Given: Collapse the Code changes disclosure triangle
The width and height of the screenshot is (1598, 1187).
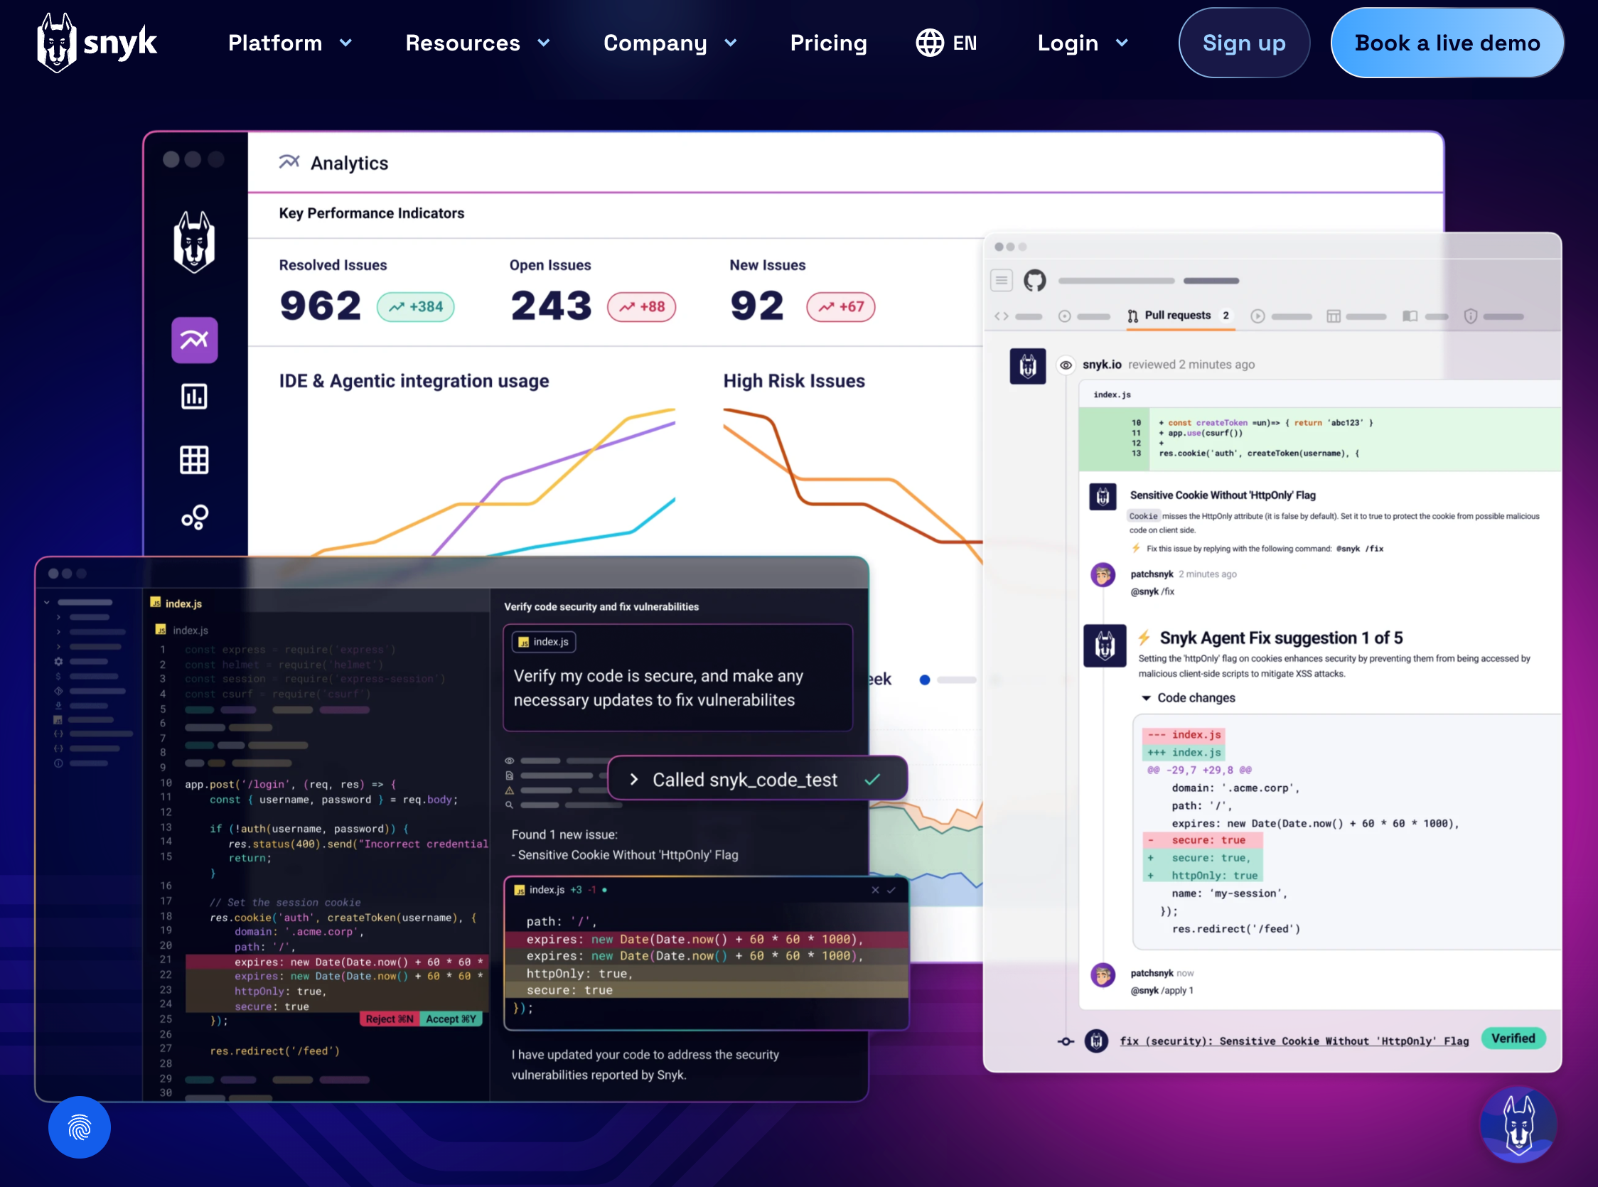Looking at the screenshot, I should [1146, 698].
